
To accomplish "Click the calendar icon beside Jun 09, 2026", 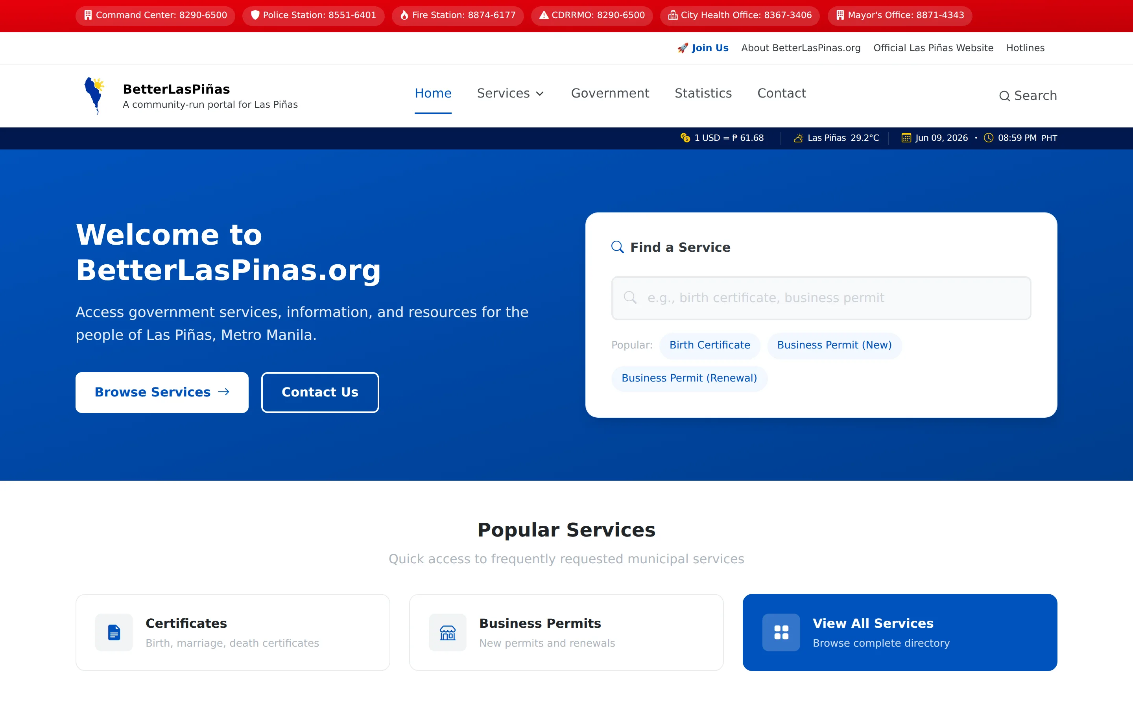I will coord(906,138).
